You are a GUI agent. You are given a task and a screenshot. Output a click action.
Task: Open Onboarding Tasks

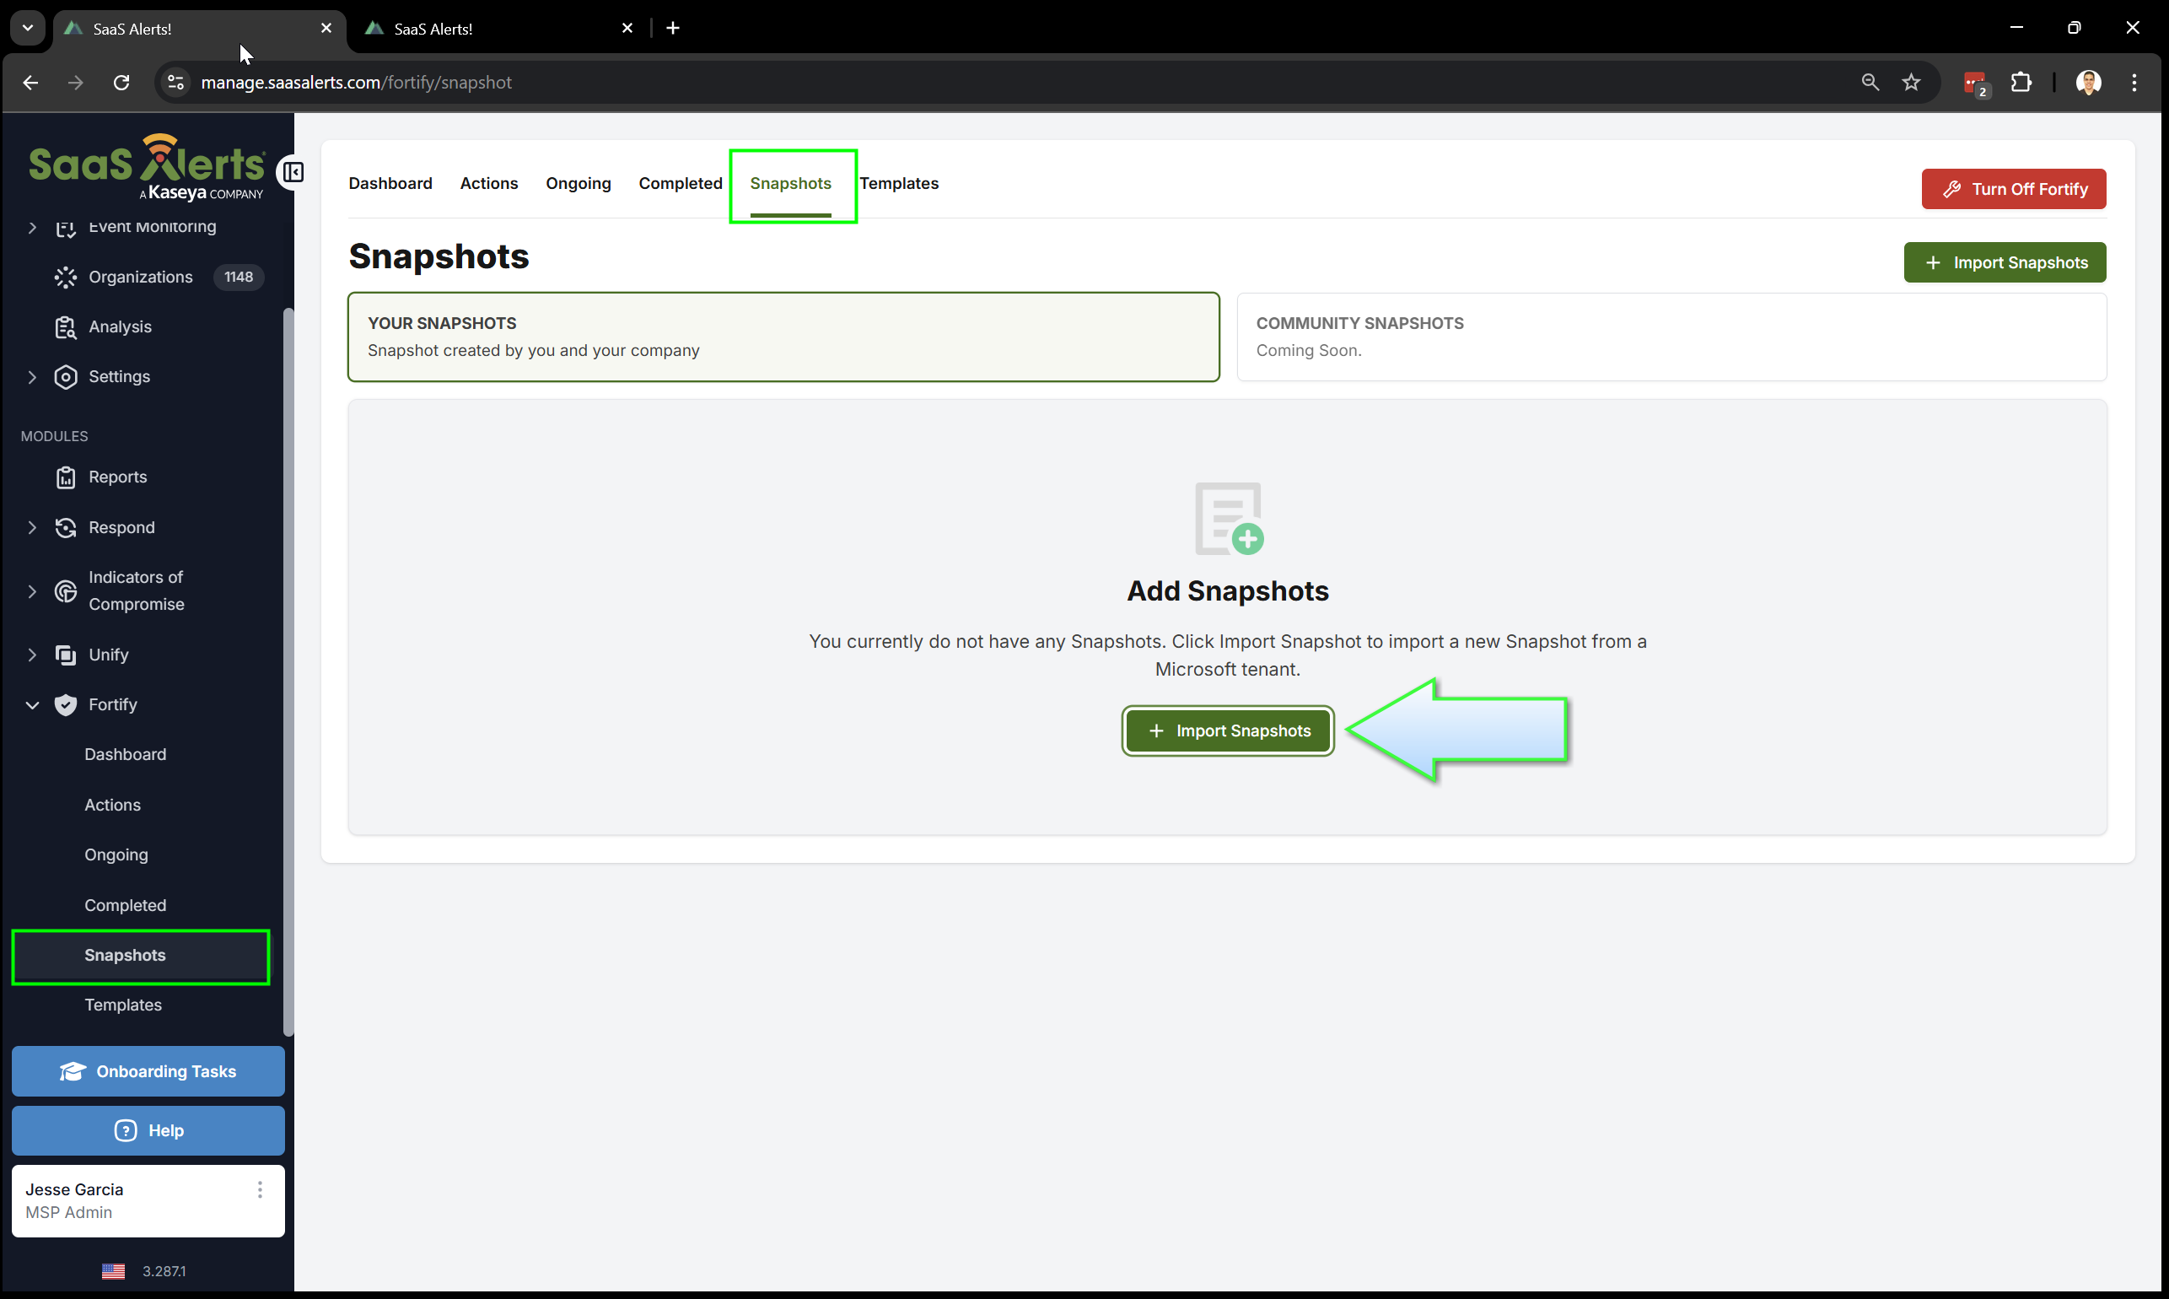click(148, 1071)
